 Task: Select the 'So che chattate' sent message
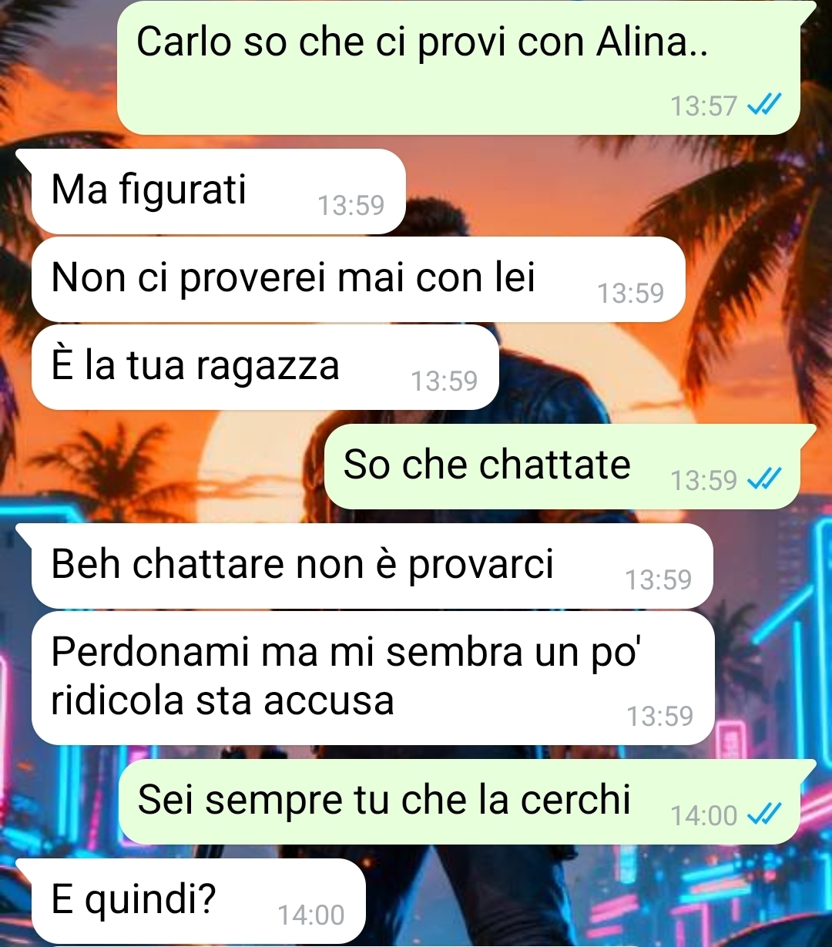point(562,466)
